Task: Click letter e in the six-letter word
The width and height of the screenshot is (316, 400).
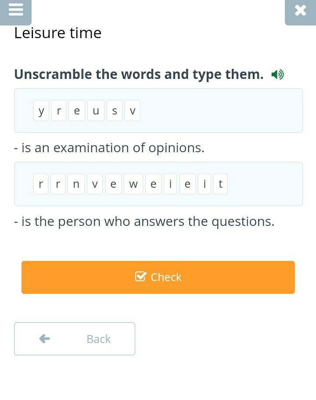Action: point(77,111)
